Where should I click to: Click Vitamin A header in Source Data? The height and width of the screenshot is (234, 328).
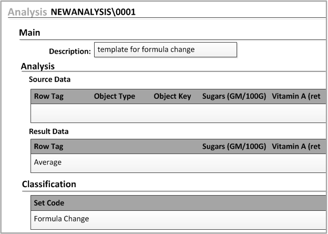click(x=296, y=97)
